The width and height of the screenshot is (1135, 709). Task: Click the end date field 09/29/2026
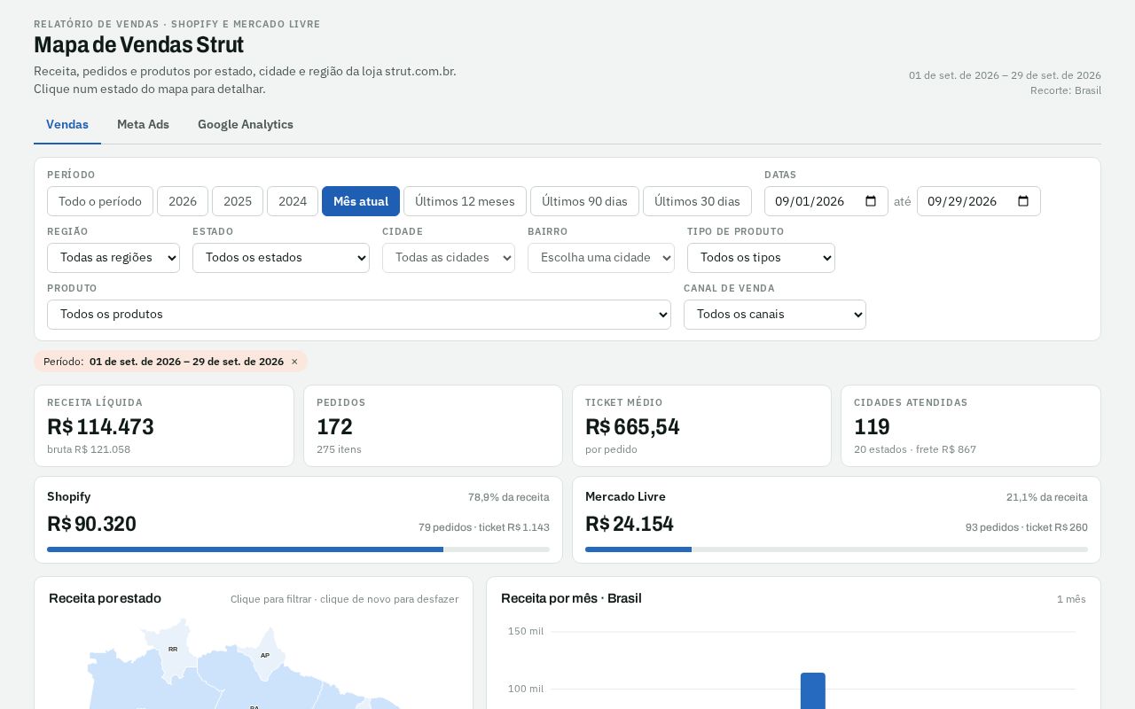coord(979,201)
